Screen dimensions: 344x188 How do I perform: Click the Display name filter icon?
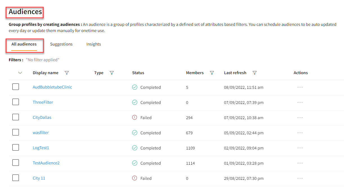click(67, 73)
